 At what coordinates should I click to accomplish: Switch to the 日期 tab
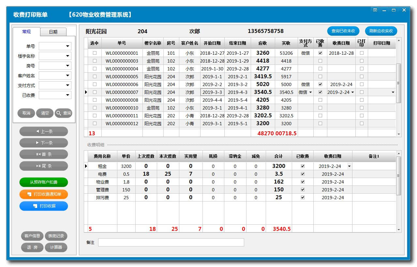(x=53, y=32)
